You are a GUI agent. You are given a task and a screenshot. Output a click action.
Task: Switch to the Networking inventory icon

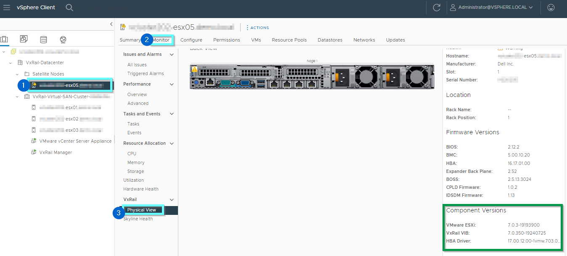pyautogui.click(x=63, y=39)
